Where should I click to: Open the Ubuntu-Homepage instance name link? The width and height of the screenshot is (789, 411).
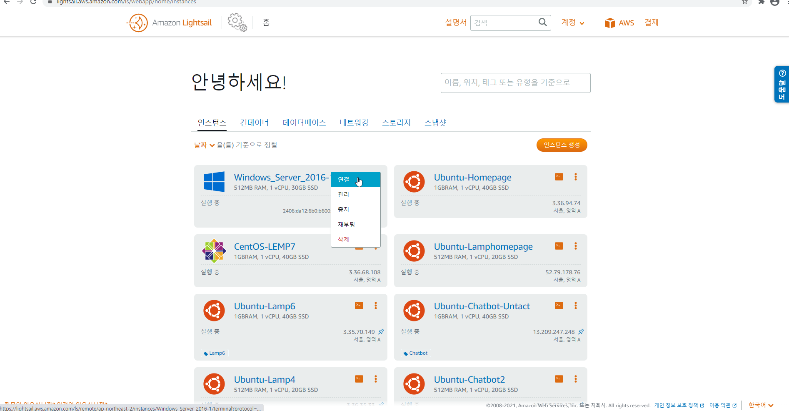coord(472,178)
